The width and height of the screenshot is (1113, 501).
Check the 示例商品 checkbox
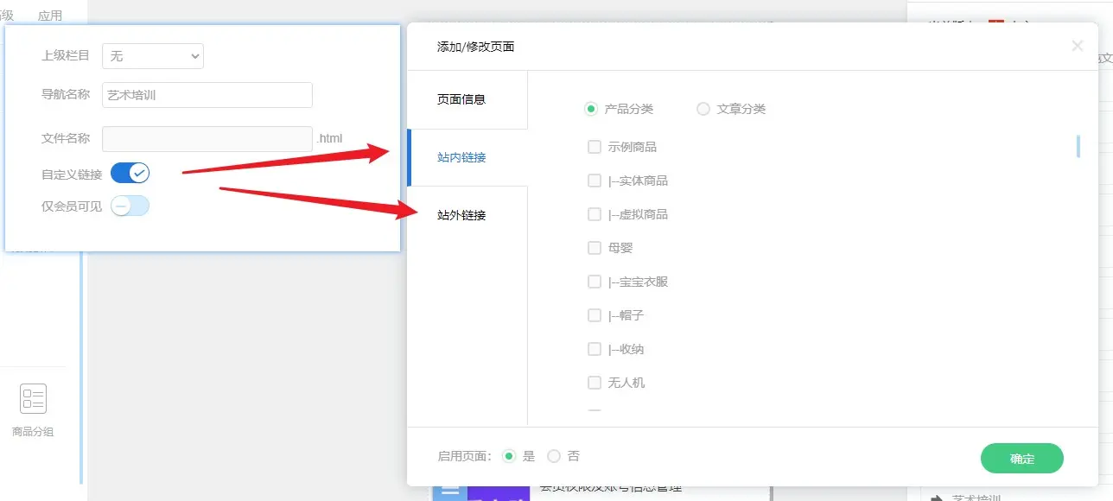point(595,147)
